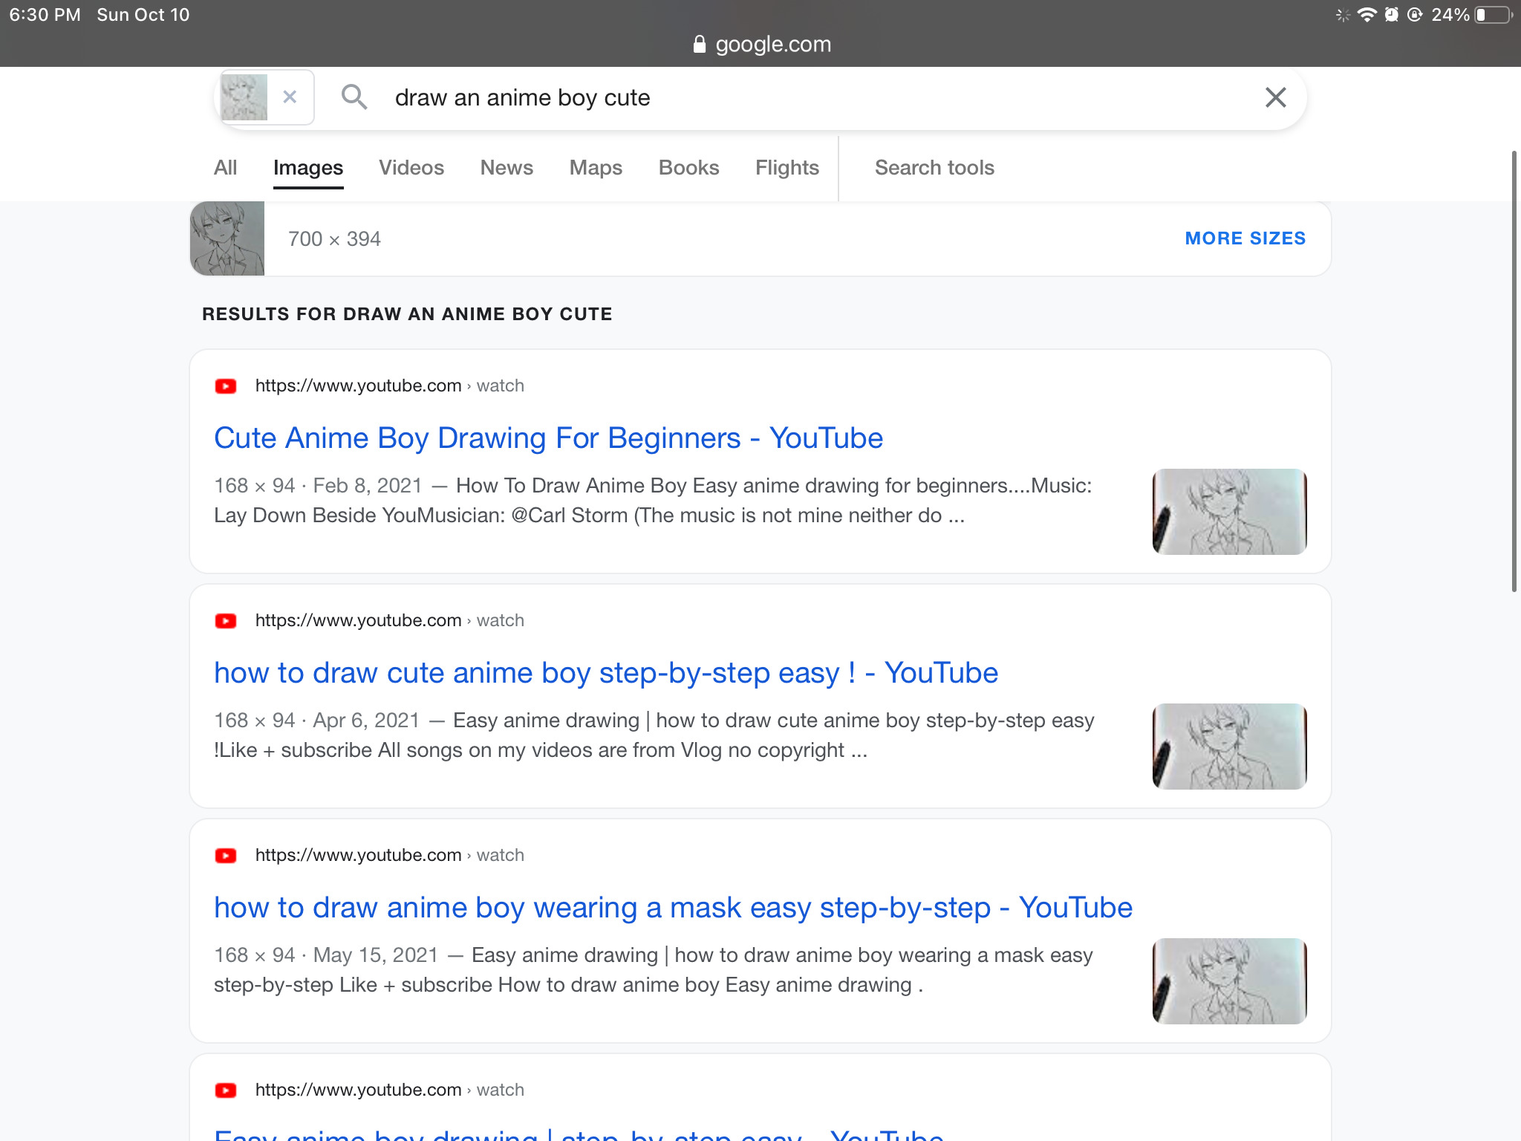The height and width of the screenshot is (1141, 1521).
Task: Switch to the Videos tab
Action: (411, 168)
